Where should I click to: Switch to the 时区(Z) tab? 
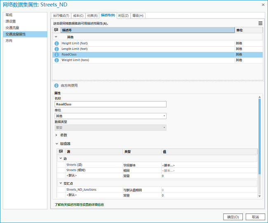(x=123, y=16)
